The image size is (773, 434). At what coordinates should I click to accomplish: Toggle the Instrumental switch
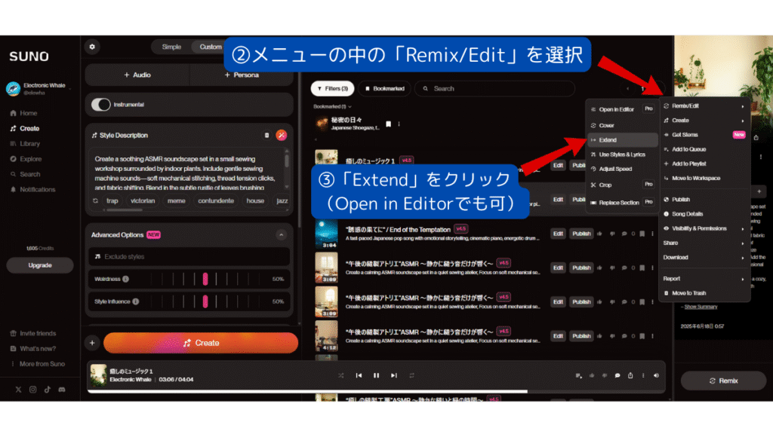(101, 104)
